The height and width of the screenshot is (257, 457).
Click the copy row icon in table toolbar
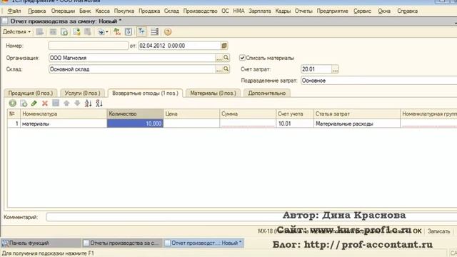pos(24,103)
